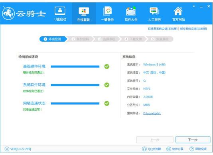Viewport: 213px width, 155px height.
Task: Click the 软件分享 share icon
Action: pyautogui.click(x=169, y=149)
